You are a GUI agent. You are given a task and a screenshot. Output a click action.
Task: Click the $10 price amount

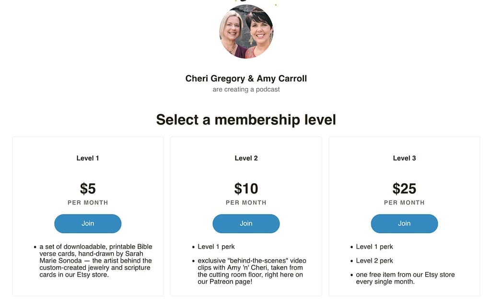pos(246,189)
